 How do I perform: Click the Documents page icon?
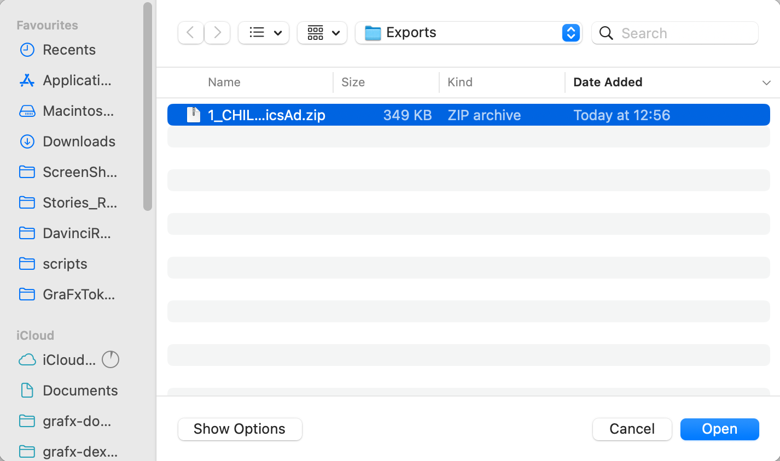(27, 391)
